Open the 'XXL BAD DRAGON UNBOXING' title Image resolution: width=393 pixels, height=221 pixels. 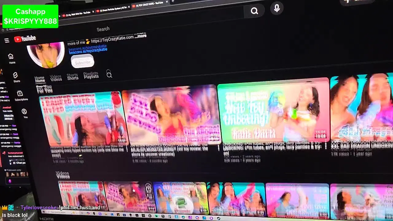(x=362, y=146)
